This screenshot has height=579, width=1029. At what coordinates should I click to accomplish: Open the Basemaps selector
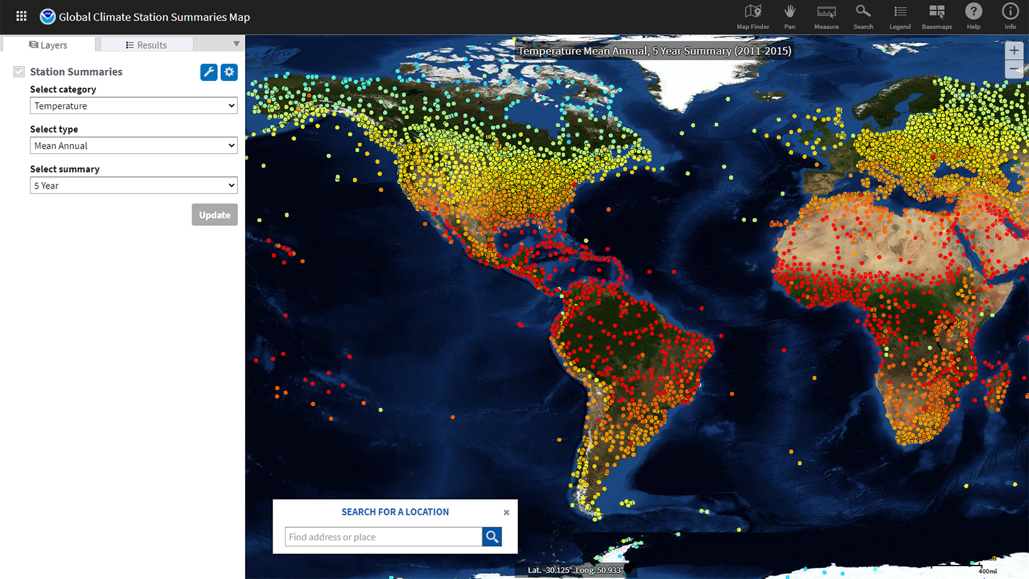(x=936, y=16)
